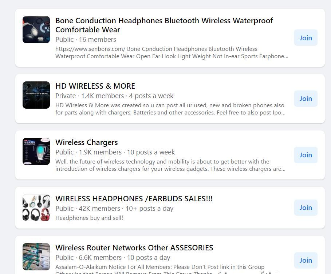
Task: Open Wireless Router Networks group thumbnail
Action: point(36,257)
